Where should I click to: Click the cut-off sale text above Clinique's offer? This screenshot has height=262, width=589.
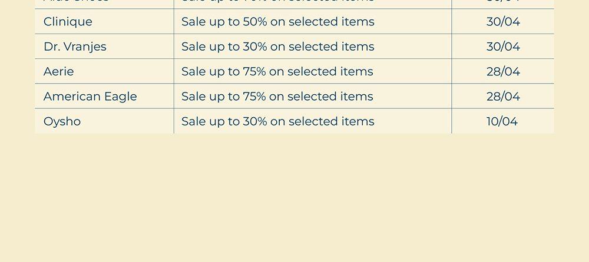pyautogui.click(x=277, y=2)
